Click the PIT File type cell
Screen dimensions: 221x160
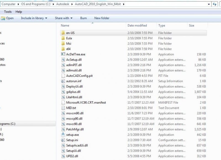pyautogui.click(x=163, y=76)
